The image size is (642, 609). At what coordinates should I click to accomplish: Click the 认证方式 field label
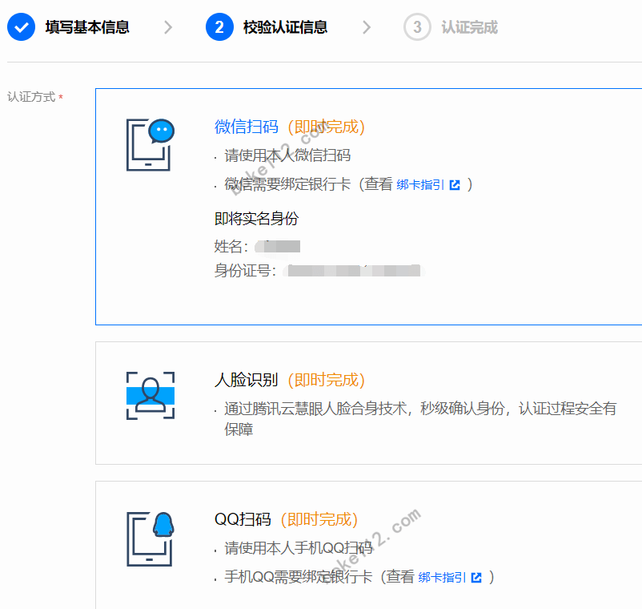pos(31,97)
